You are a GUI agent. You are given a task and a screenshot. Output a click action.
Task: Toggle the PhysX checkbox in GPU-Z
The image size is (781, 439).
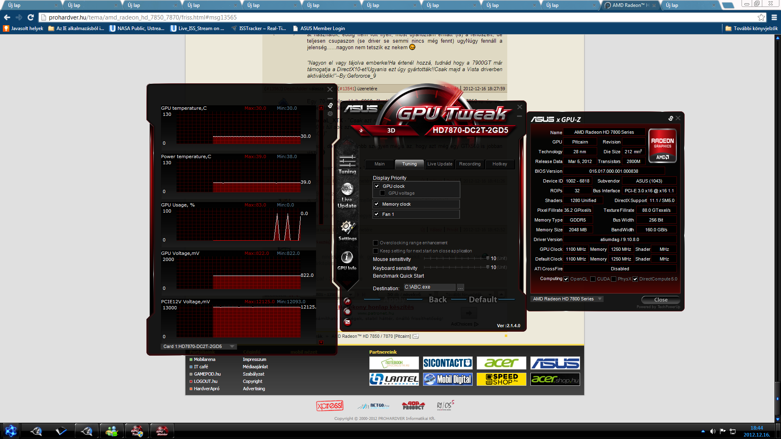tap(613, 279)
